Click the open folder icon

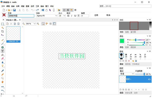coord(9,10)
